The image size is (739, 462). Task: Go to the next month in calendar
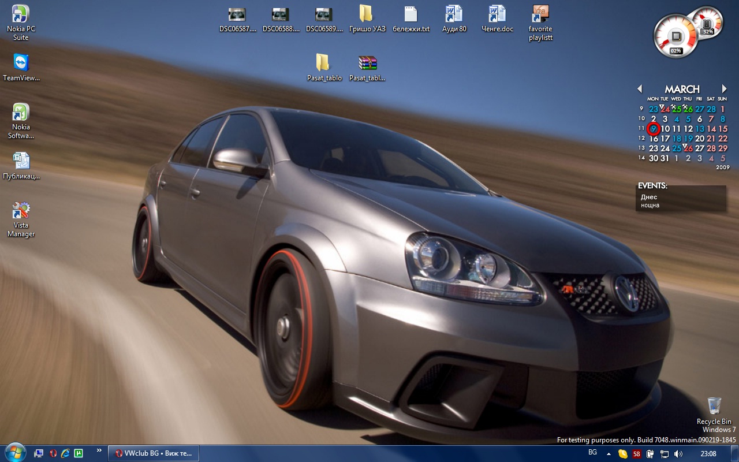[725, 89]
